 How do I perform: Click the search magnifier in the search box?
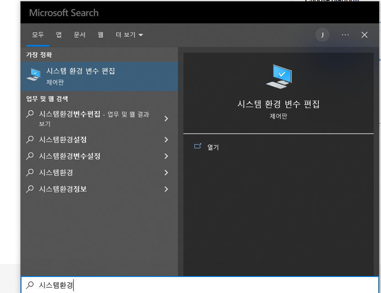tap(30, 285)
